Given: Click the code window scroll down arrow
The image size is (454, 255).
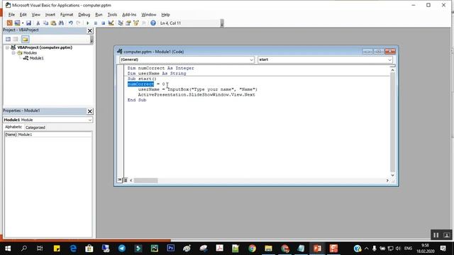Looking at the screenshot, I should click(392, 175).
